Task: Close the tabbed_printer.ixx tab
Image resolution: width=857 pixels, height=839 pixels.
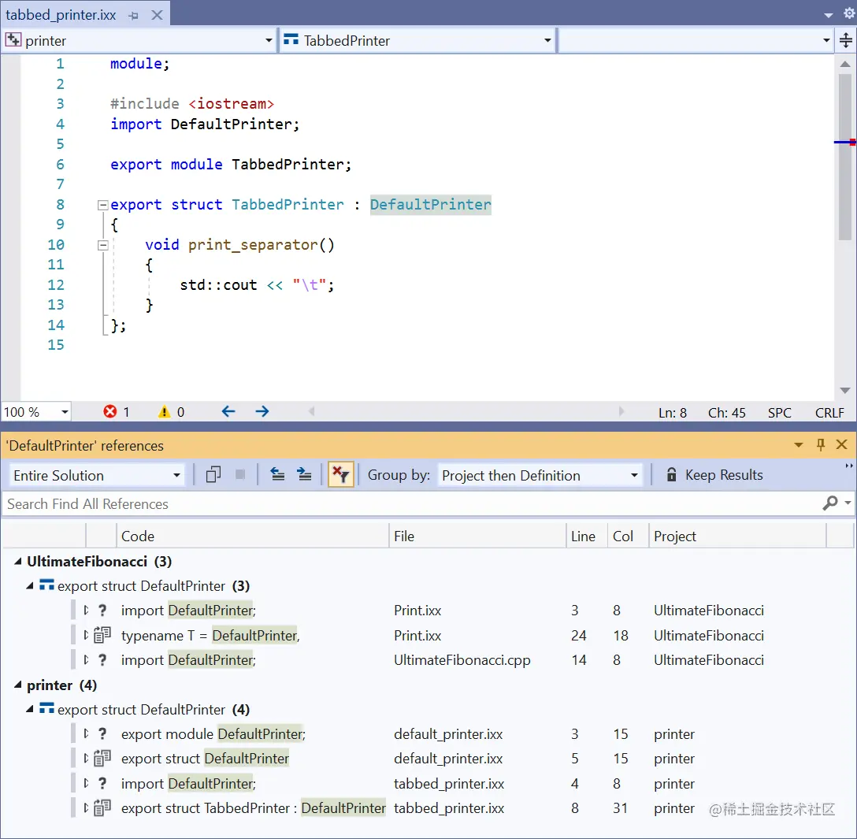Action: pos(157,15)
